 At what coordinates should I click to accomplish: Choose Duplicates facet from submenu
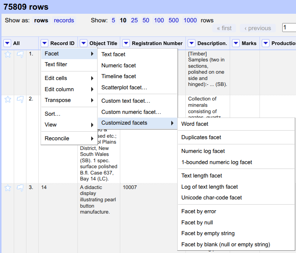[x=201, y=137]
